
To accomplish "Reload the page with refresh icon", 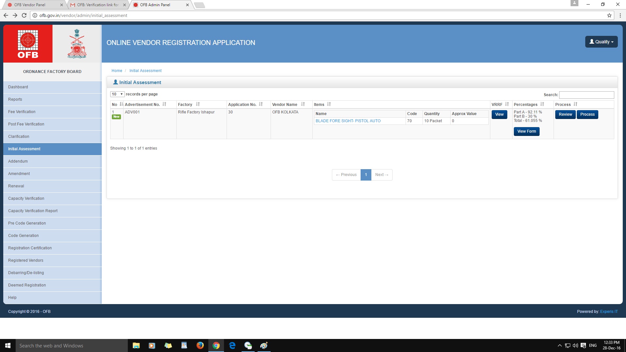I will coord(24,15).
